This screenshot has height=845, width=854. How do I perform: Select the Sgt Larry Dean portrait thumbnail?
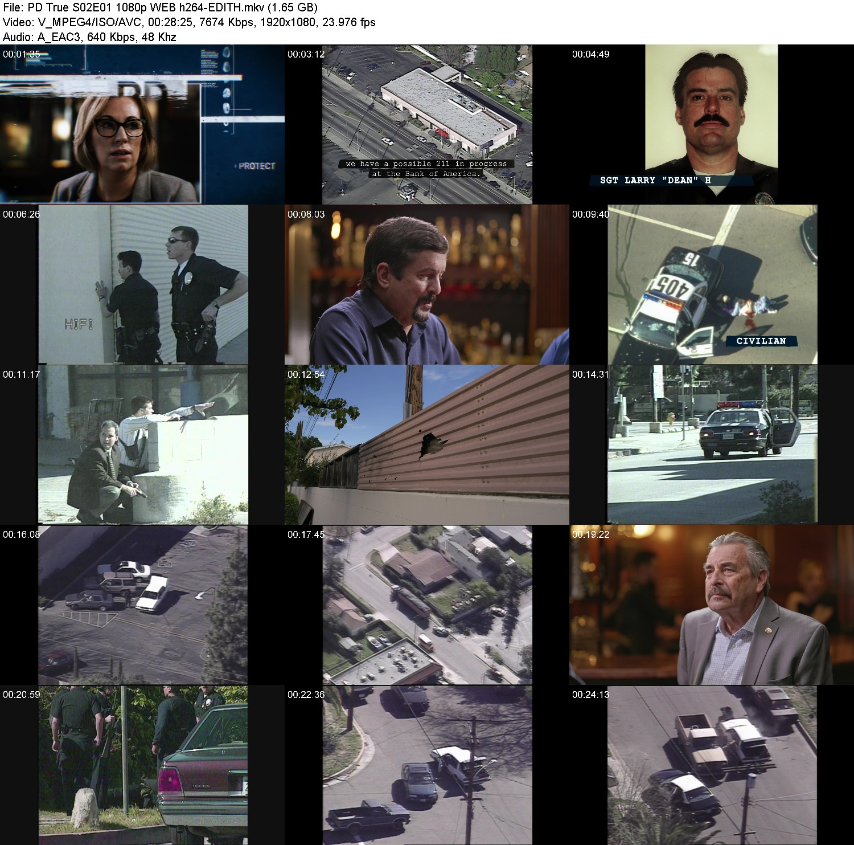click(x=712, y=124)
